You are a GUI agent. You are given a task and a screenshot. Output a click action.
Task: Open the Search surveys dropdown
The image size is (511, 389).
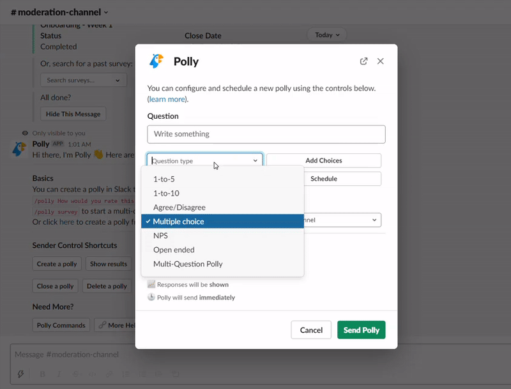[x=84, y=80]
